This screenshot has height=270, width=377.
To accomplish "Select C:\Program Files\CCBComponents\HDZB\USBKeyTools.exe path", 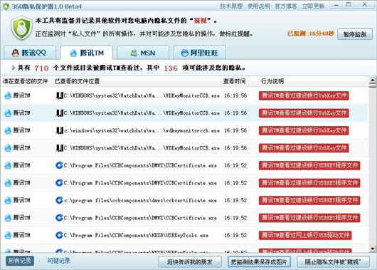I will [136, 235].
